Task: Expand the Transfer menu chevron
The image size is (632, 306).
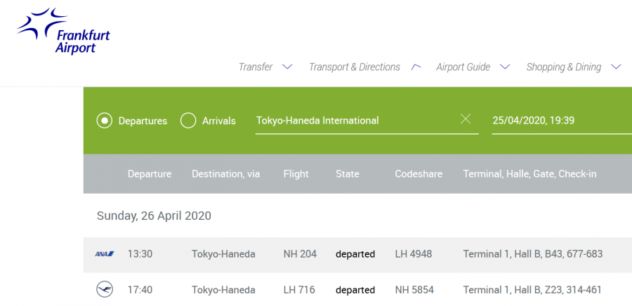Action: point(287,67)
